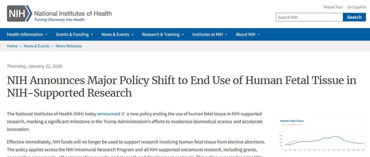The width and height of the screenshot is (370, 157).
Task: Click the chevron next to About NIH
Action: click(258, 35)
